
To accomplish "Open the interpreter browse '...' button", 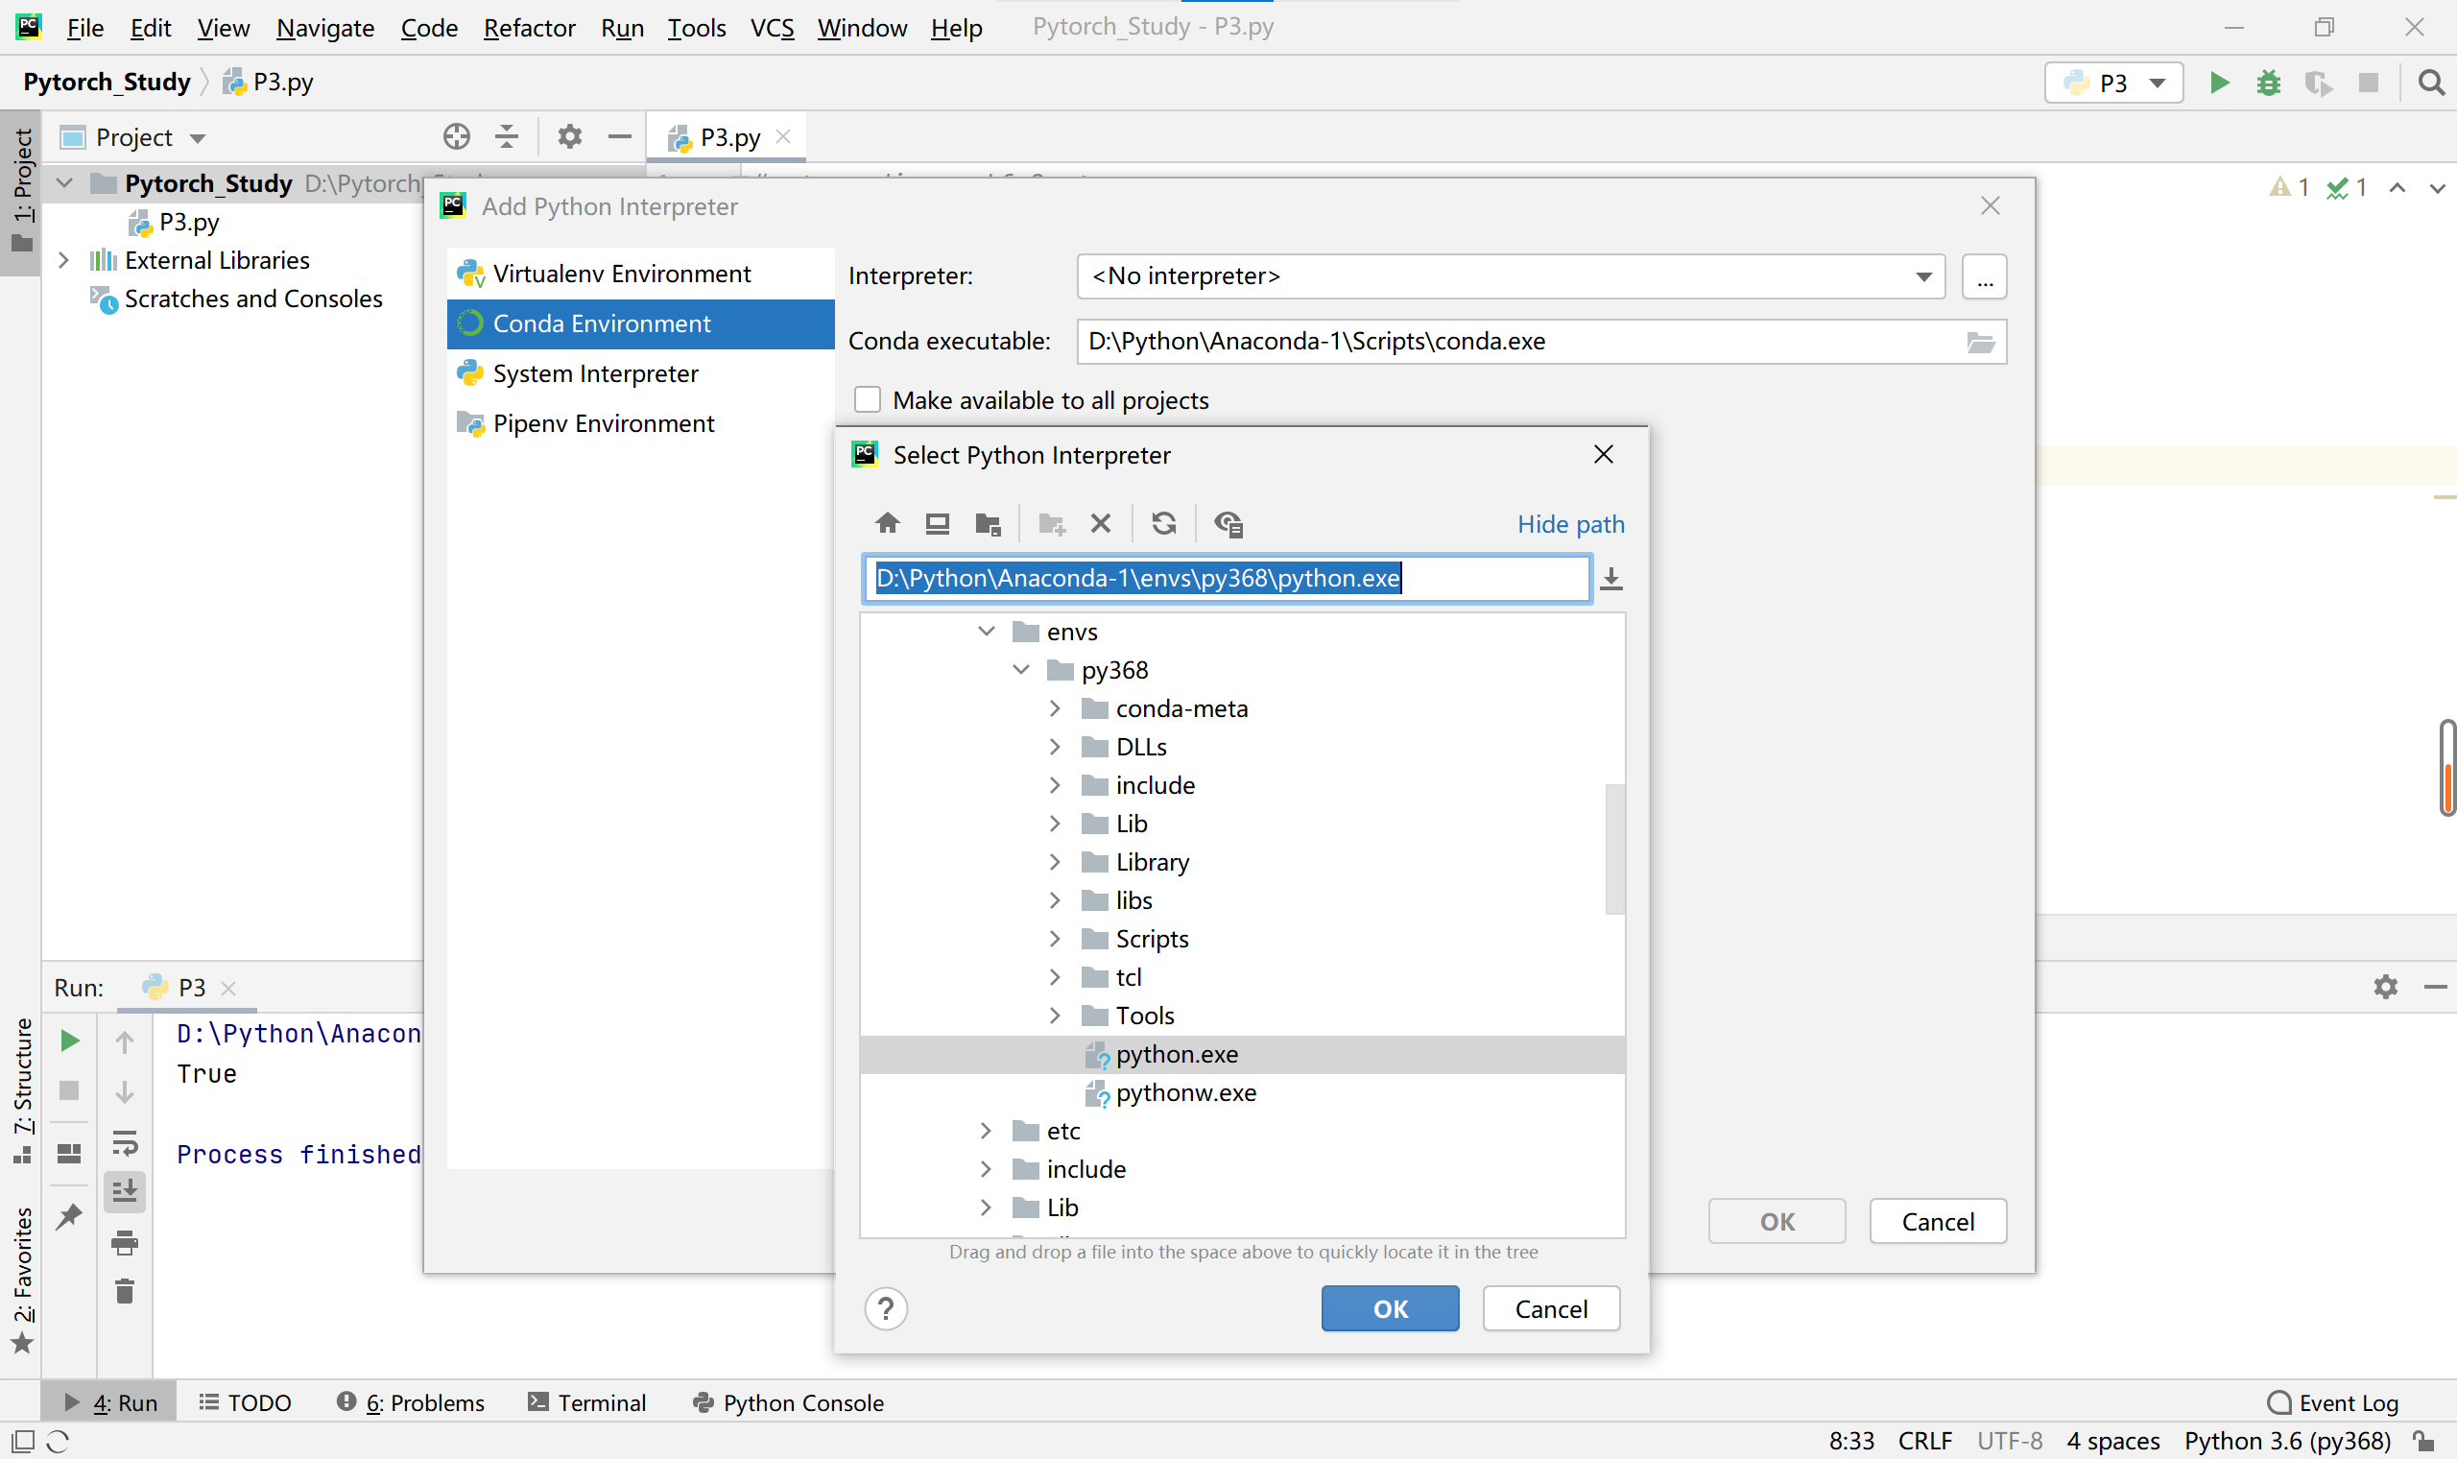I will [1985, 276].
